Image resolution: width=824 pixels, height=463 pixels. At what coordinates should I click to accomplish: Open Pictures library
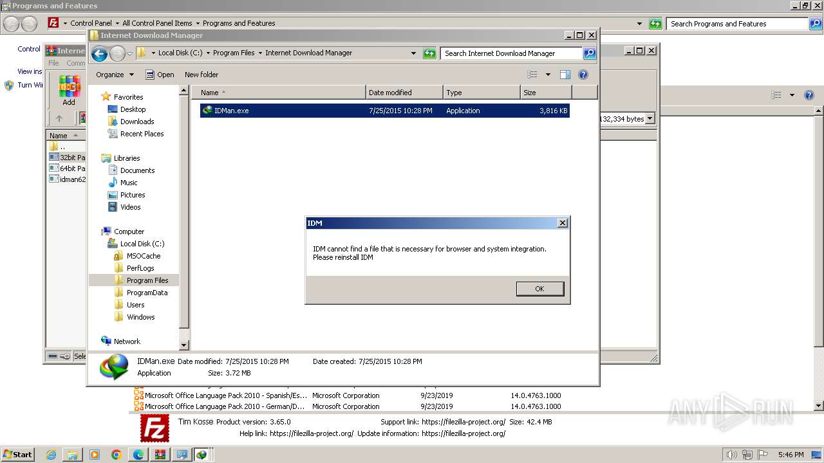(133, 195)
